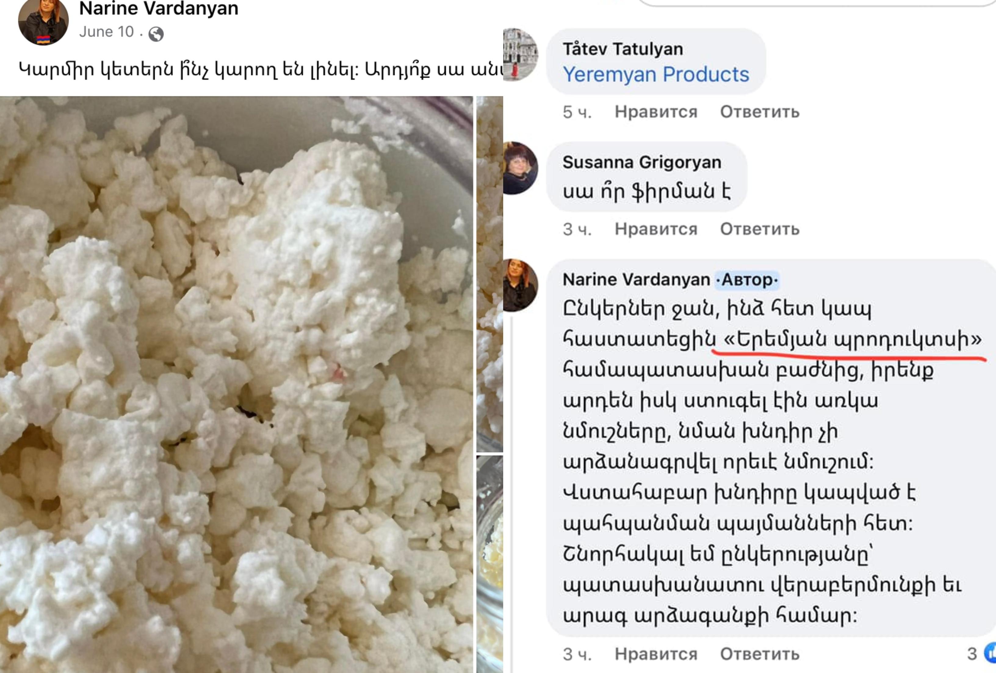996x673 pixels.
Task: Click the blue like reaction icon
Action: click(x=991, y=653)
